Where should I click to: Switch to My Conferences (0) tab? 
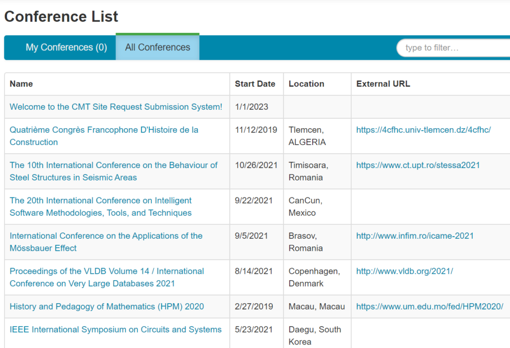(x=66, y=47)
